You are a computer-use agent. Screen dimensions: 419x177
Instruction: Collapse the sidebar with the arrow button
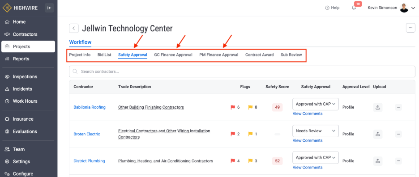[x=49, y=8]
